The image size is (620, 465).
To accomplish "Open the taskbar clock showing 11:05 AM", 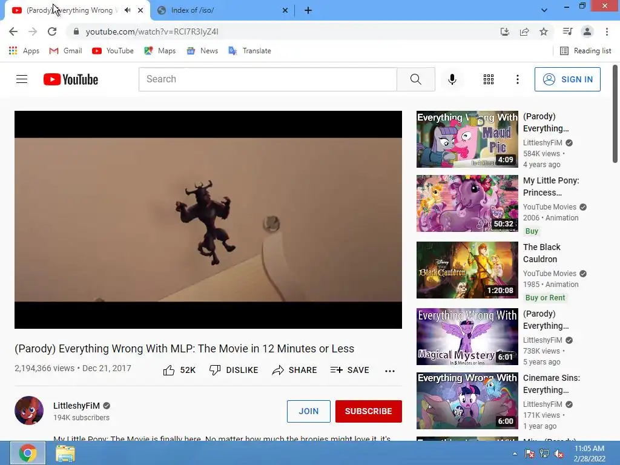I will (589, 453).
